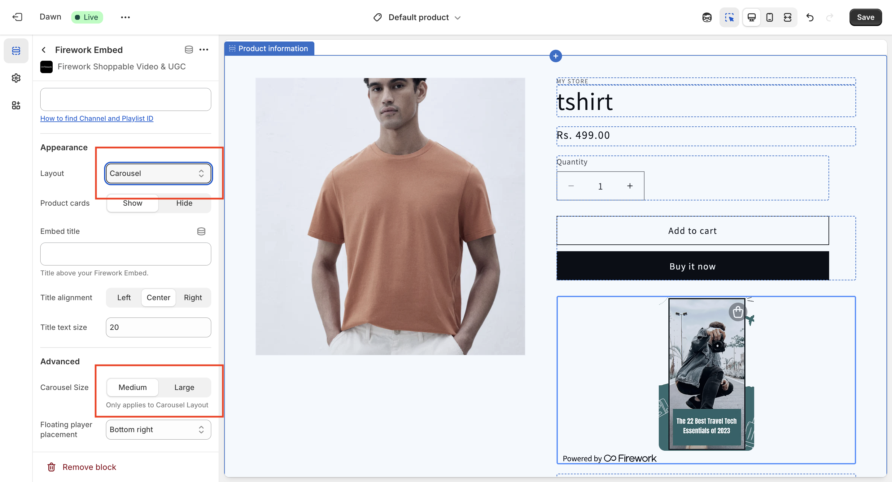Viewport: 892px width, 482px height.
Task: Open the Sections panel icon in sidebar
Action: 16,50
